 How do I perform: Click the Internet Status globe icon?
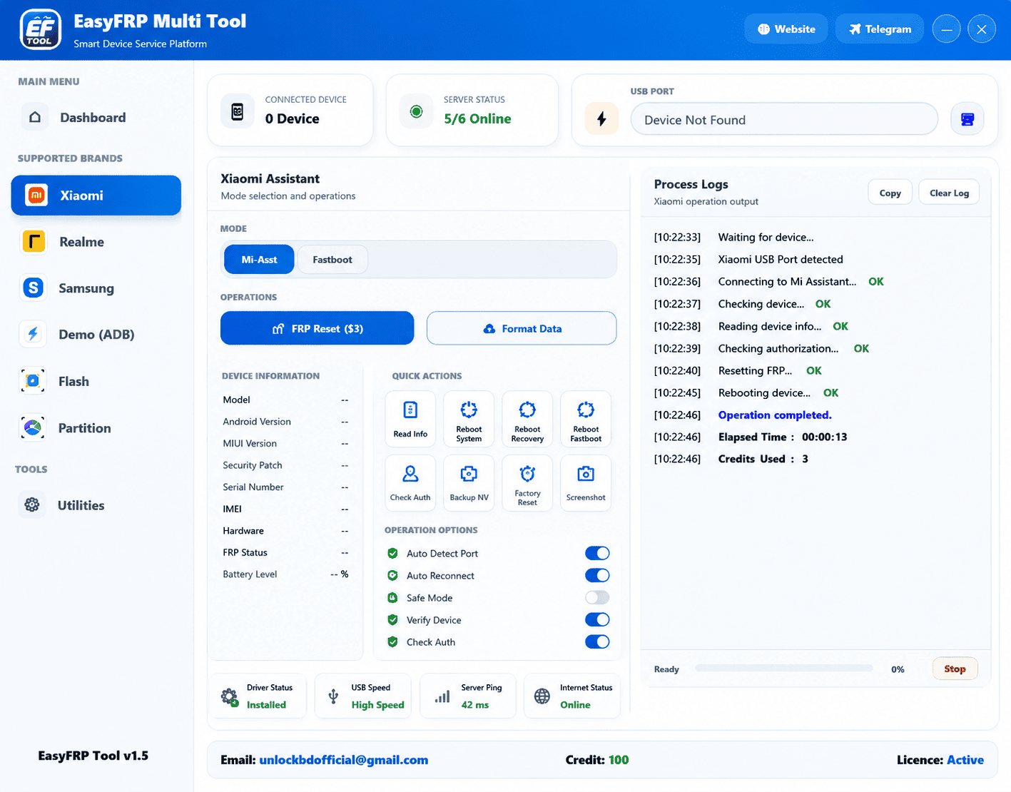tap(542, 696)
